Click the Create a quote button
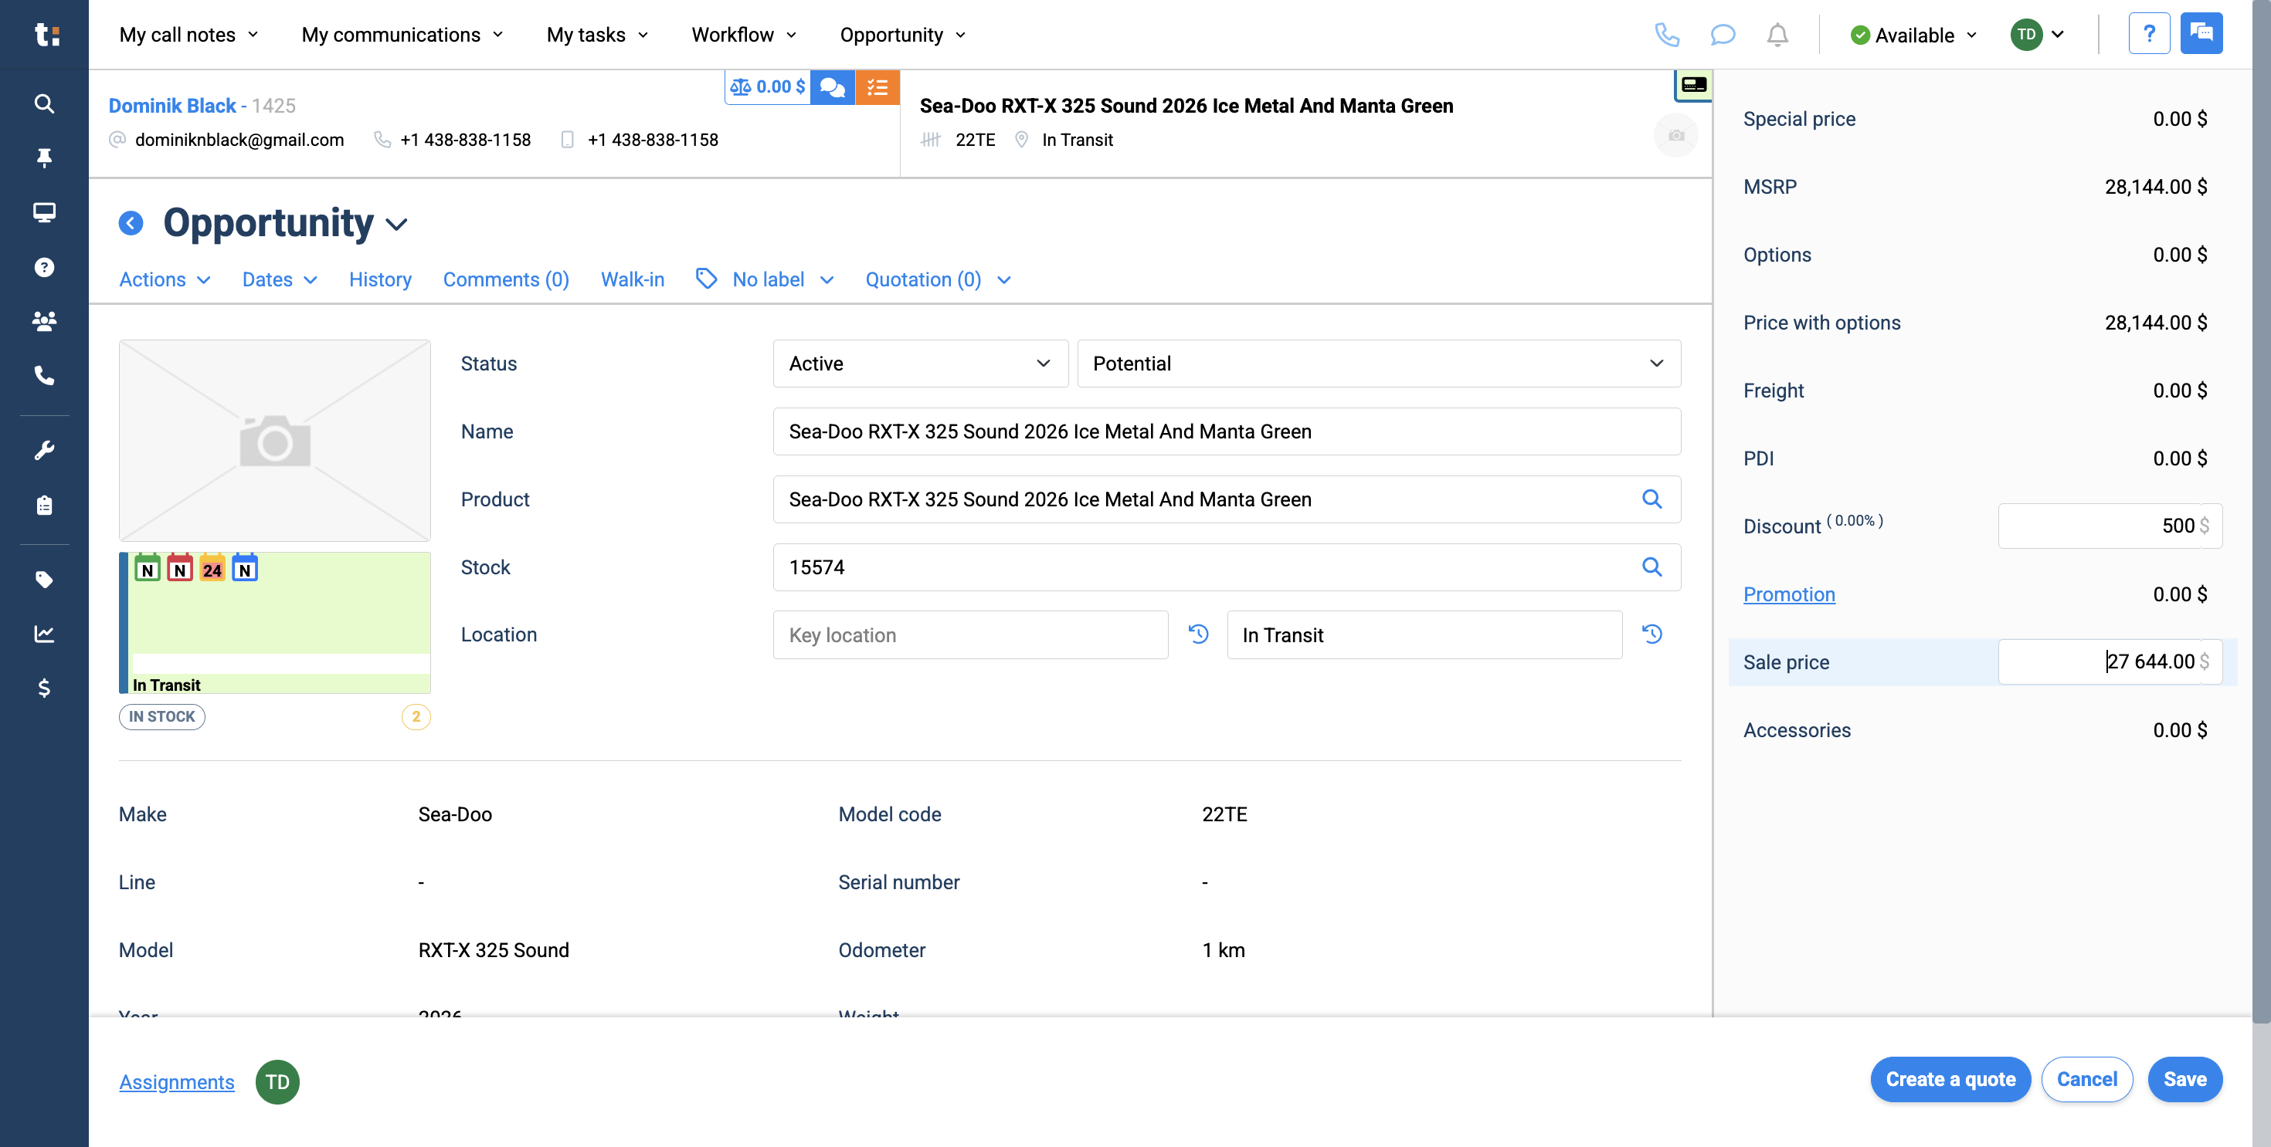The image size is (2271, 1147). tap(1950, 1079)
